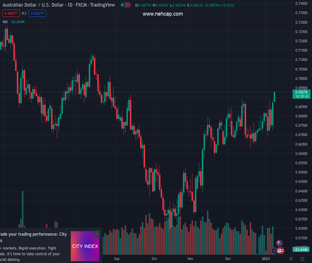Click the Dec label on time axis
312x263 pixels.
(x=228, y=259)
